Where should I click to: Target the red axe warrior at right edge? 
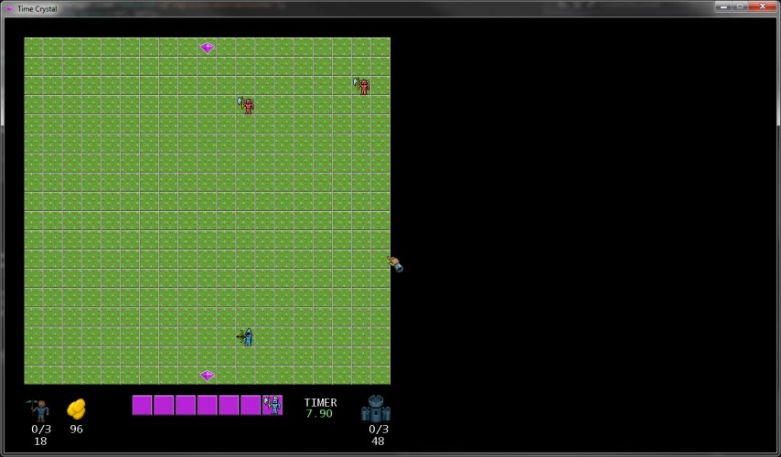point(362,86)
